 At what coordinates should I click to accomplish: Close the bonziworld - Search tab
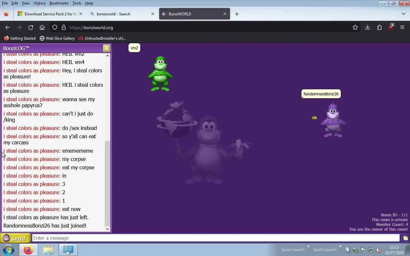point(153,14)
